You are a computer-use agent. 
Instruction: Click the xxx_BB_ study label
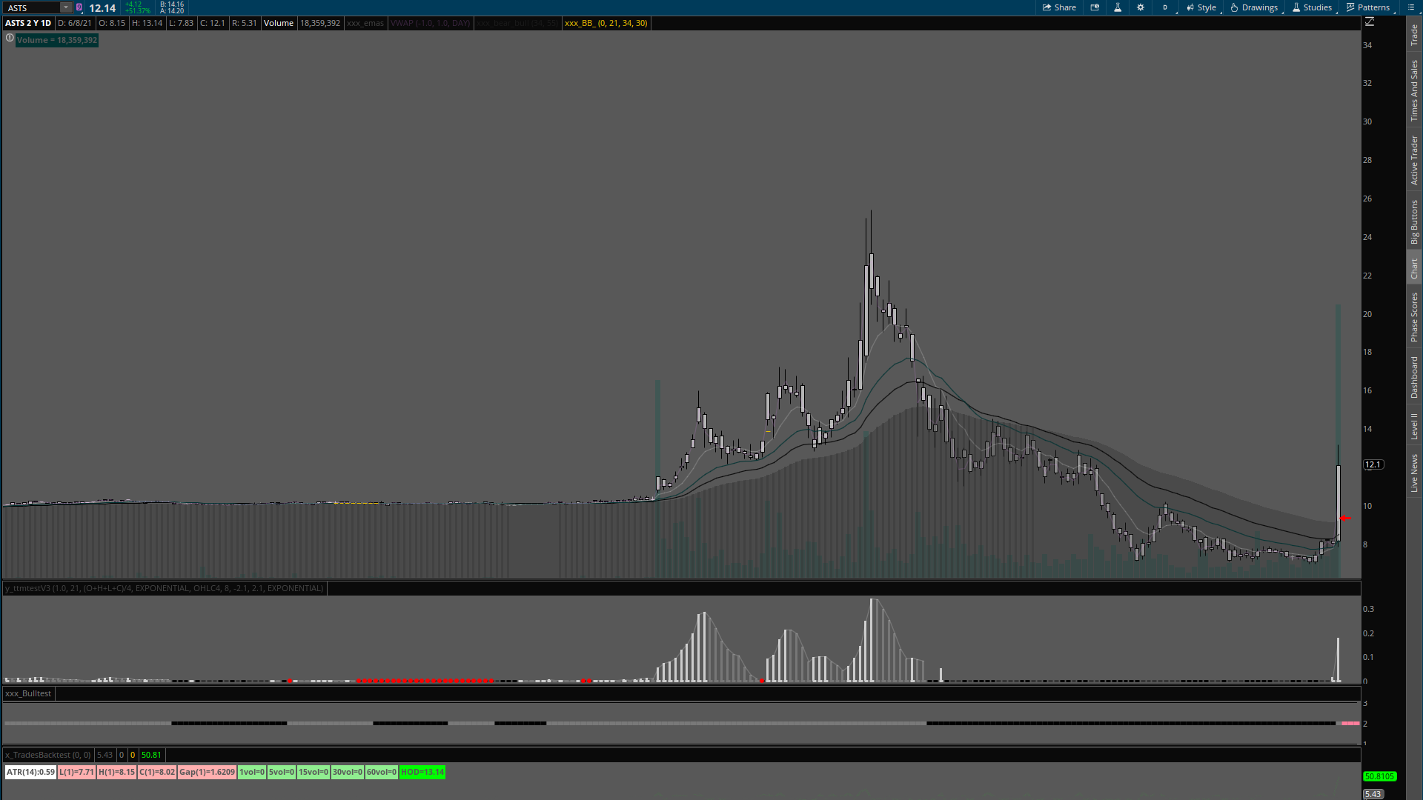pos(606,23)
